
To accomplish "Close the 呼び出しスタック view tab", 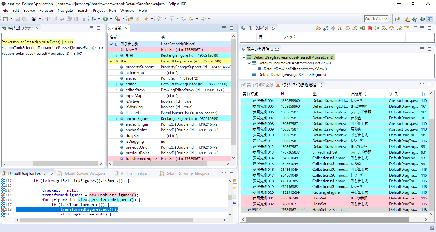I will (x=37, y=28).
